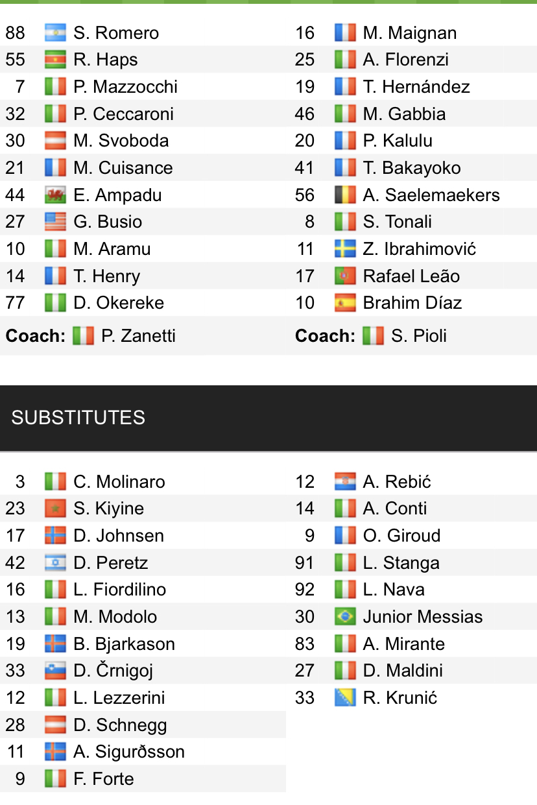This screenshot has height=805, width=537.
Task: Open T. Hernández player link
Action: [416, 87]
